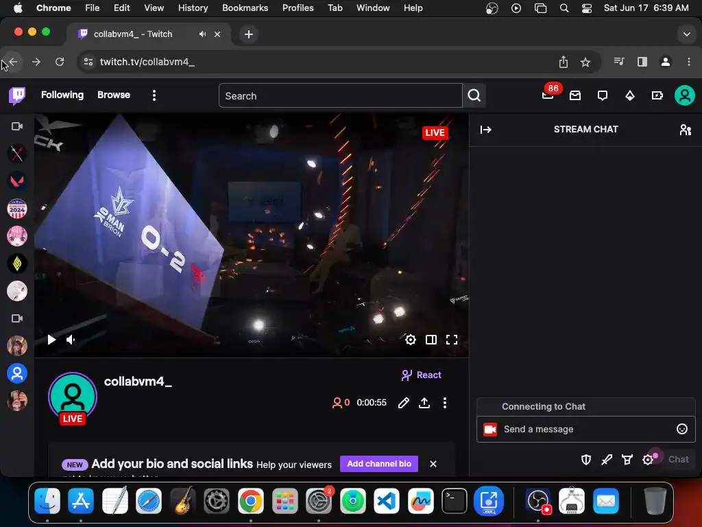
Task: Open notifications showing 86 unread
Action: (x=548, y=95)
